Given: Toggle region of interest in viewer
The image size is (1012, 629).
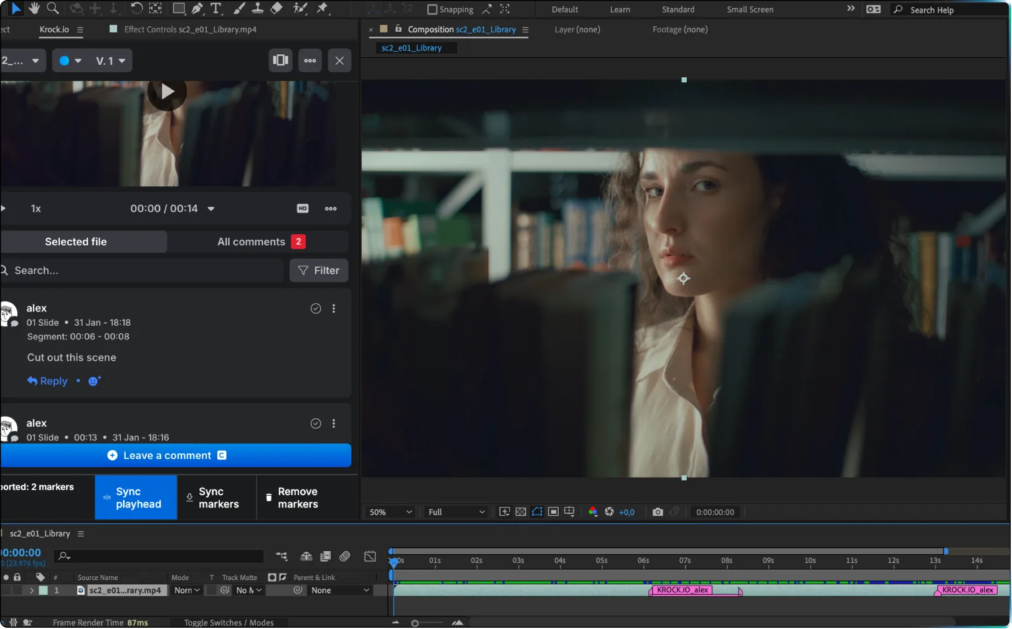Looking at the screenshot, I should coord(553,512).
